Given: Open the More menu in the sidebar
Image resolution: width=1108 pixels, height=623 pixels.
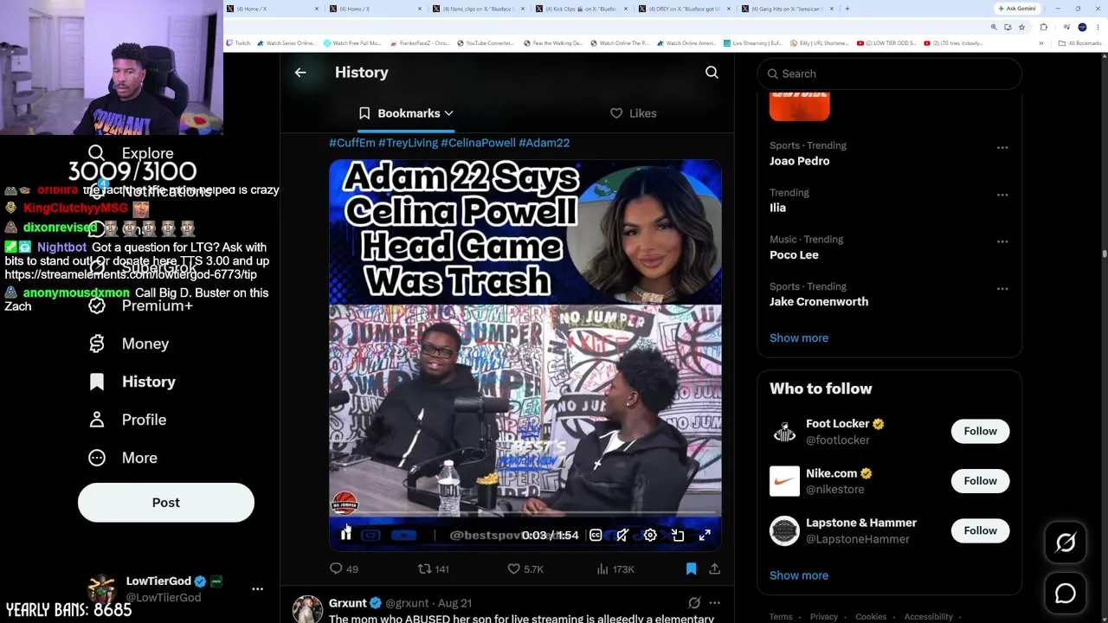Looking at the screenshot, I should [x=123, y=458].
